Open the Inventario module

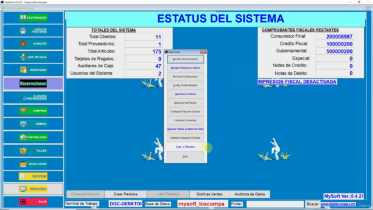33,70
